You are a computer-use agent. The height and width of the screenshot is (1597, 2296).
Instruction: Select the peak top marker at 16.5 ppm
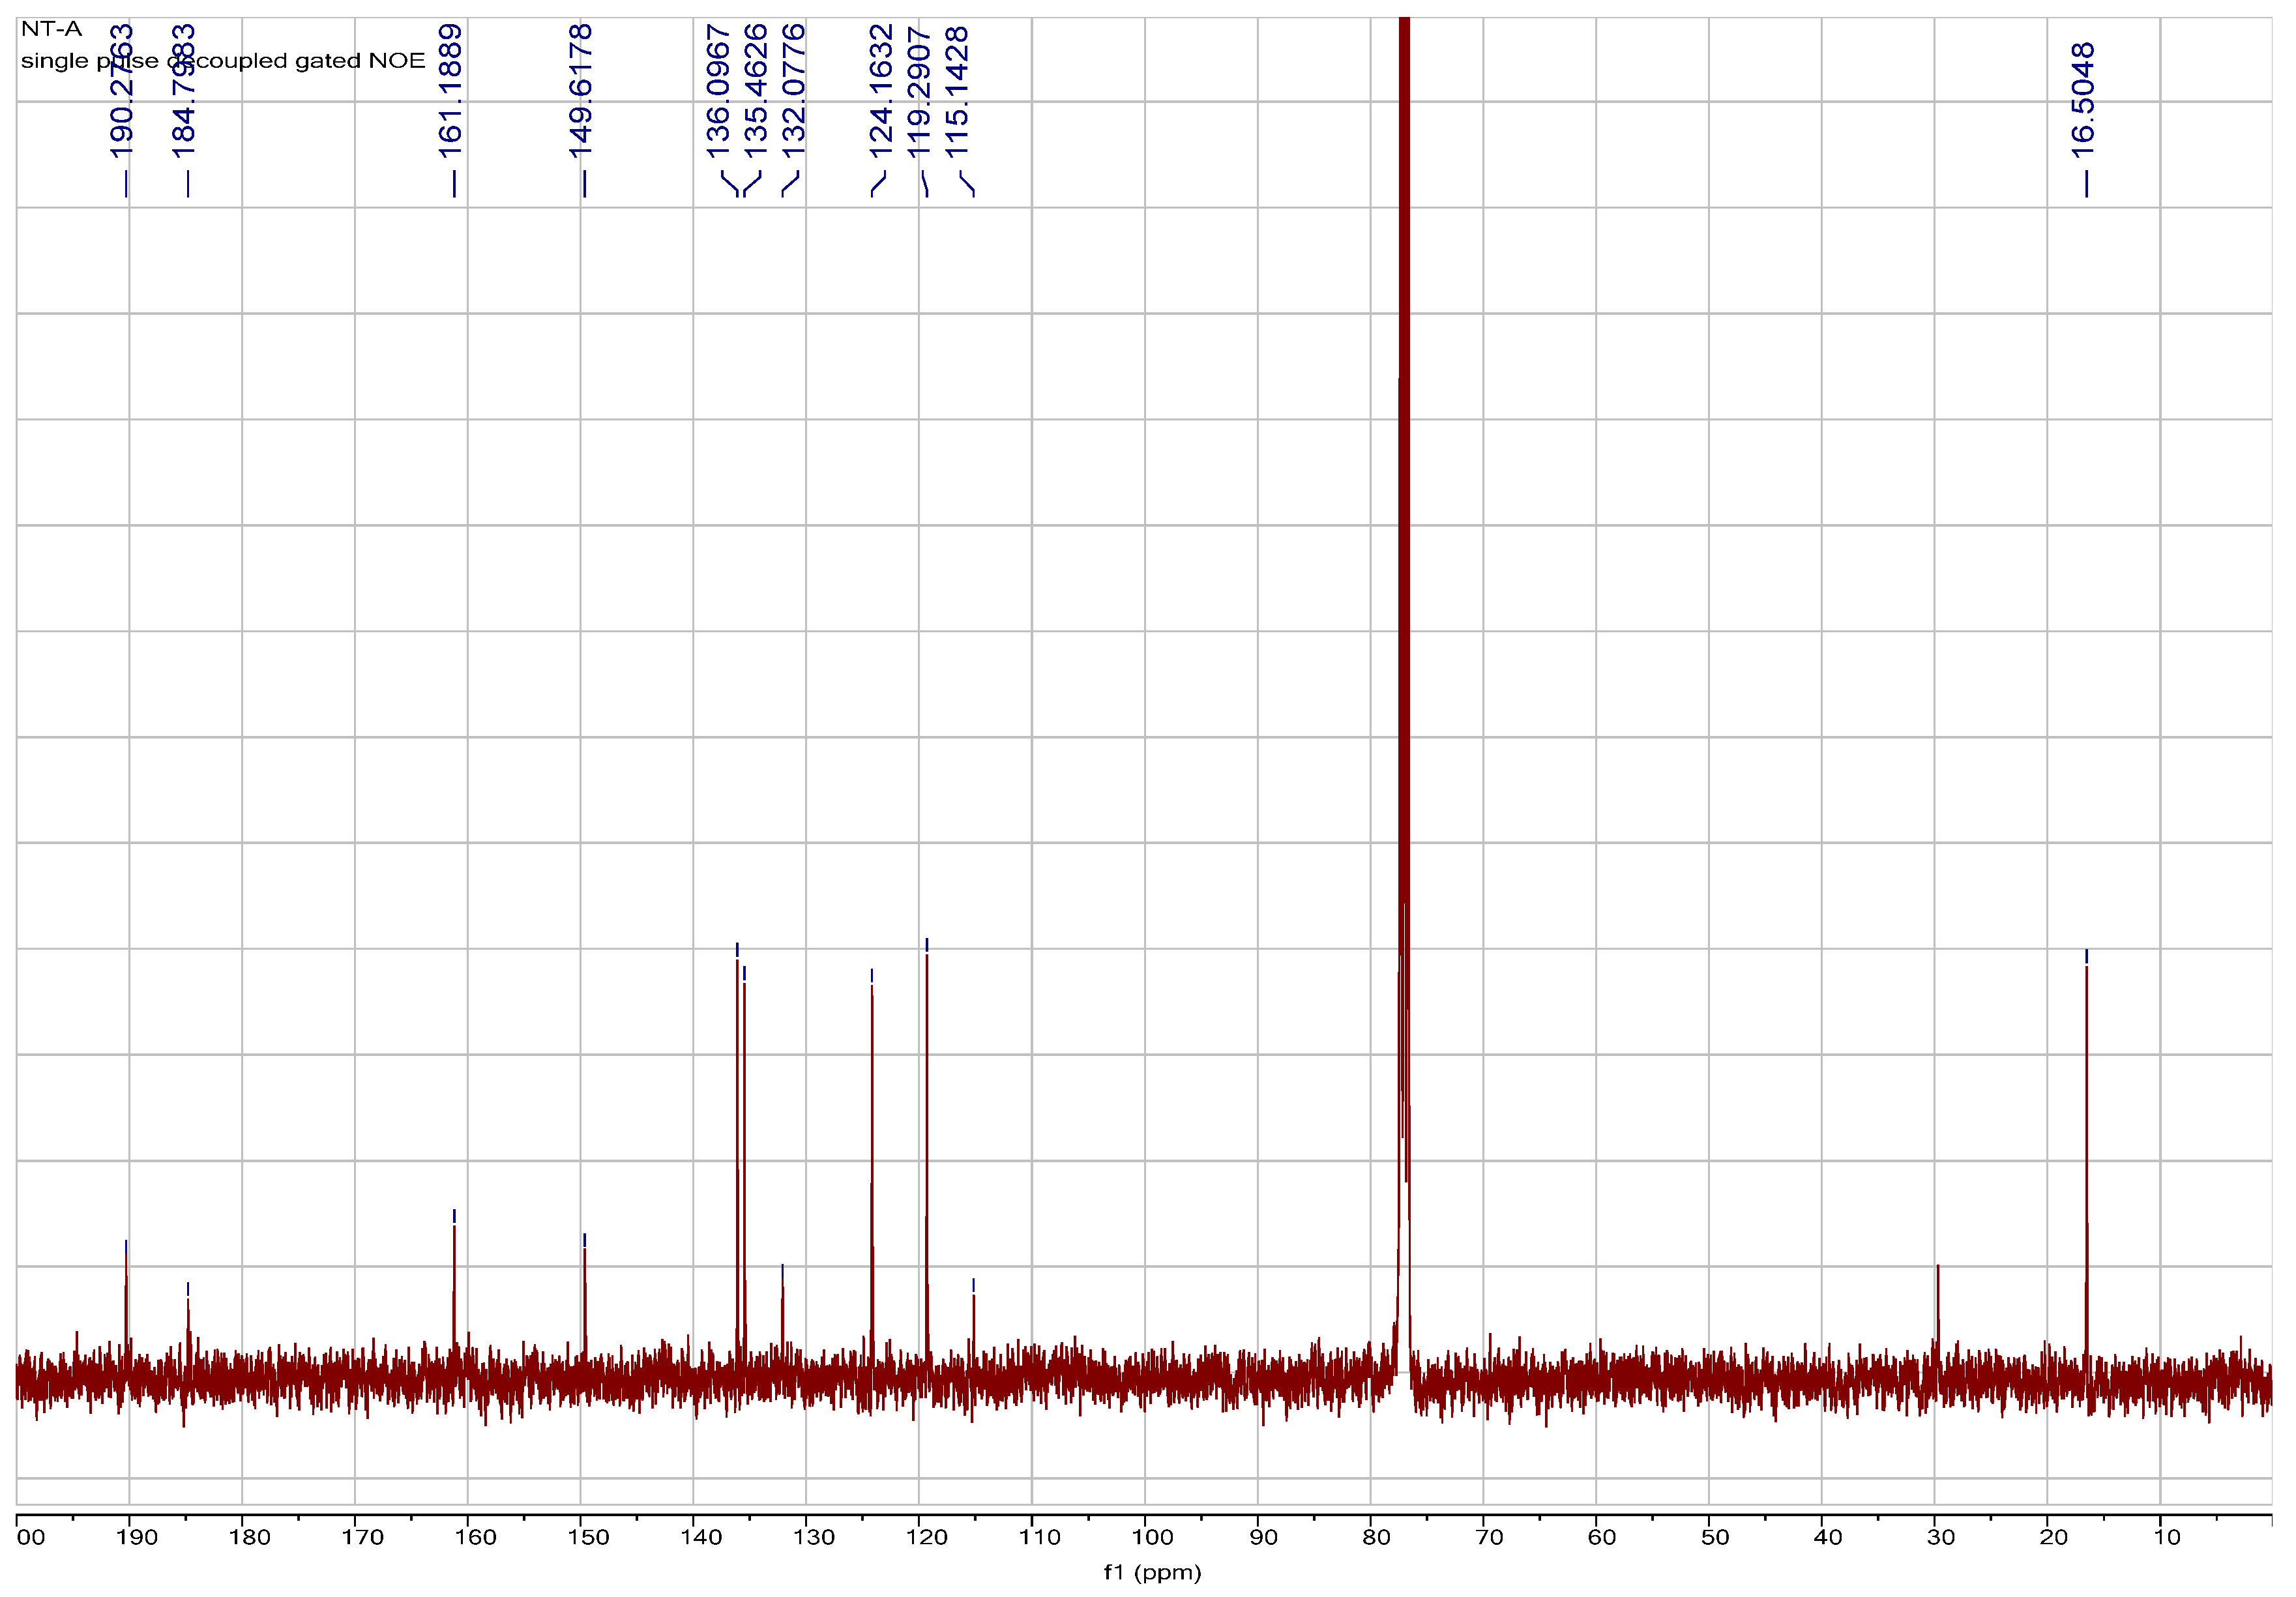(x=2086, y=956)
